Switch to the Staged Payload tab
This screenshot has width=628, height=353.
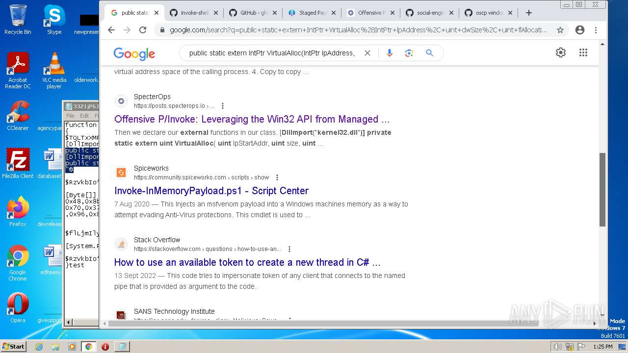(312, 13)
